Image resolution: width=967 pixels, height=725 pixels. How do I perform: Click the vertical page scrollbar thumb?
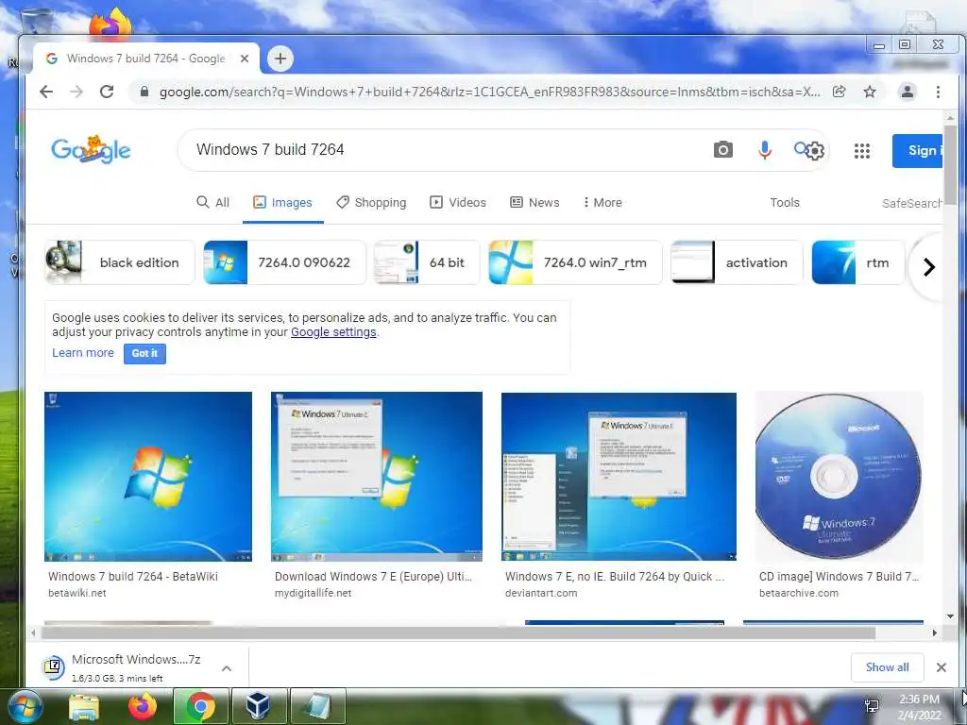[x=950, y=164]
